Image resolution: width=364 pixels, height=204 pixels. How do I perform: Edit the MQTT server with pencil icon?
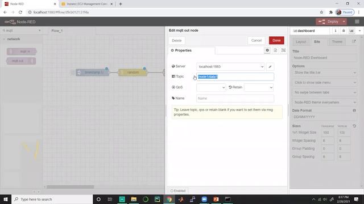click(x=270, y=67)
